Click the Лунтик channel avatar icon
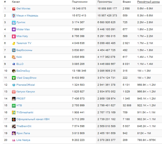162x144 pixels. pyautogui.click(x=14, y=23)
